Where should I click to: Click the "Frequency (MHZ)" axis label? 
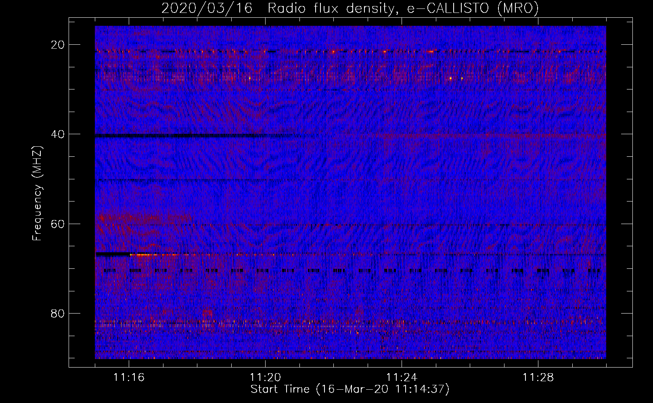(37, 193)
